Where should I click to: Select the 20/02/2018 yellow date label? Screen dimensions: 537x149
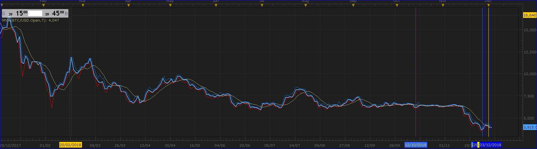70,145
